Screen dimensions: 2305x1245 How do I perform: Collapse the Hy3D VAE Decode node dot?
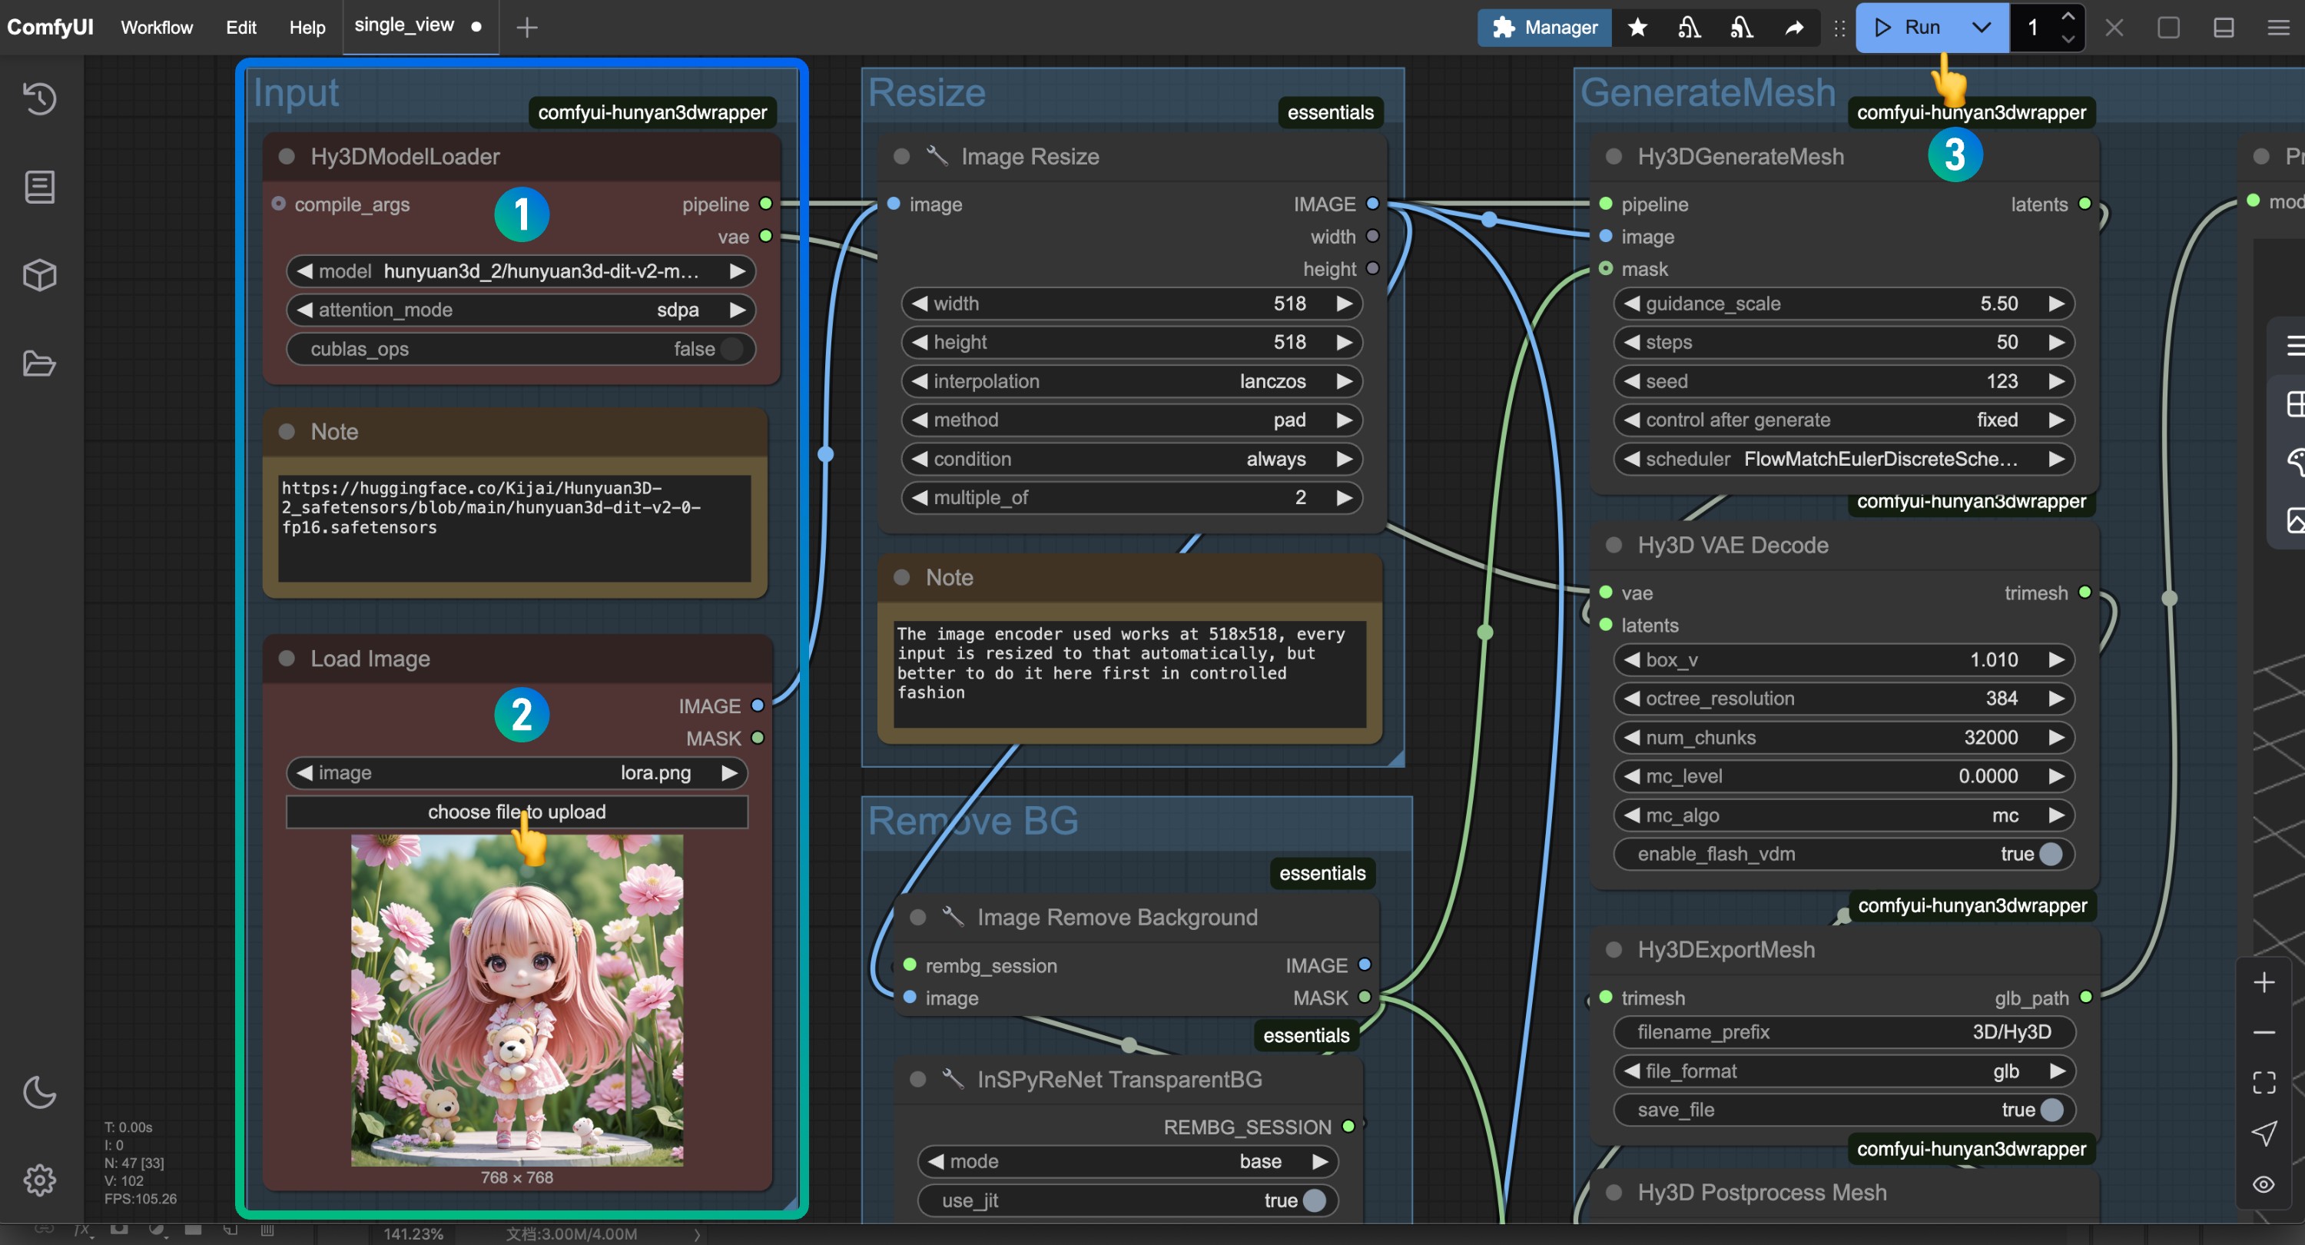tap(1614, 545)
